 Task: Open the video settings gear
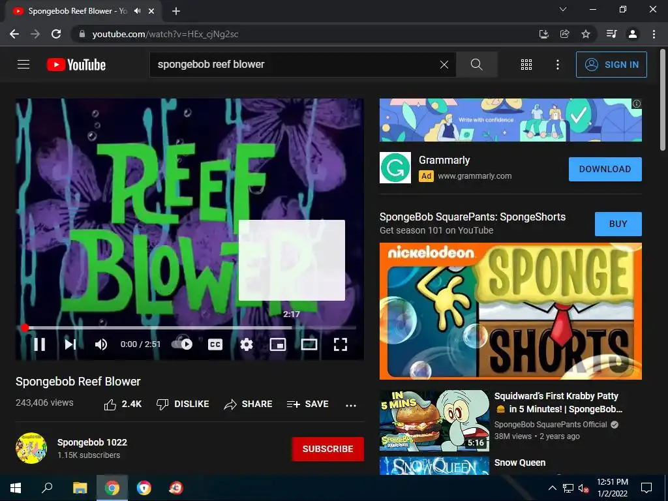[246, 344]
